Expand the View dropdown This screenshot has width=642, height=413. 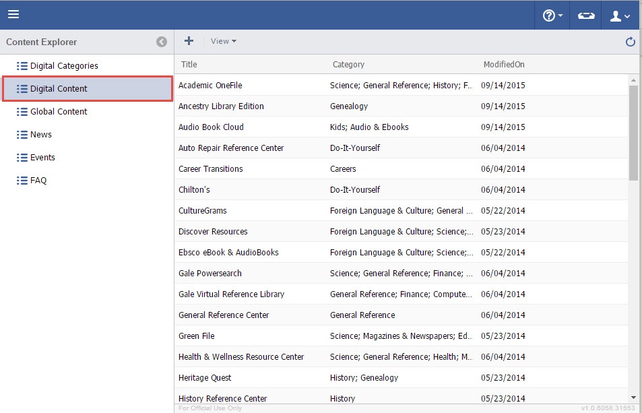click(x=224, y=41)
